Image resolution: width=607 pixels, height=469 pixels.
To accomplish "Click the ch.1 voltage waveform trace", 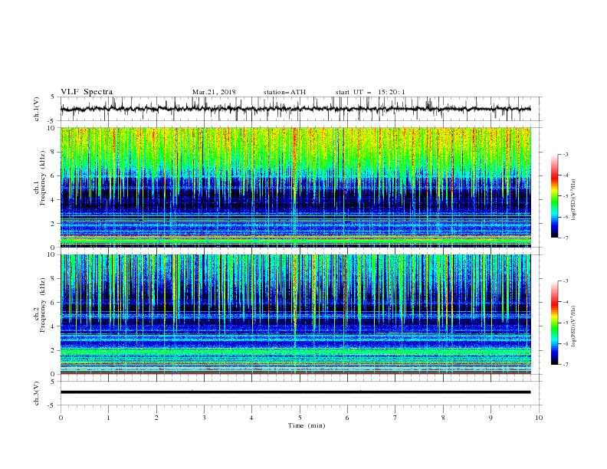I will [x=295, y=109].
